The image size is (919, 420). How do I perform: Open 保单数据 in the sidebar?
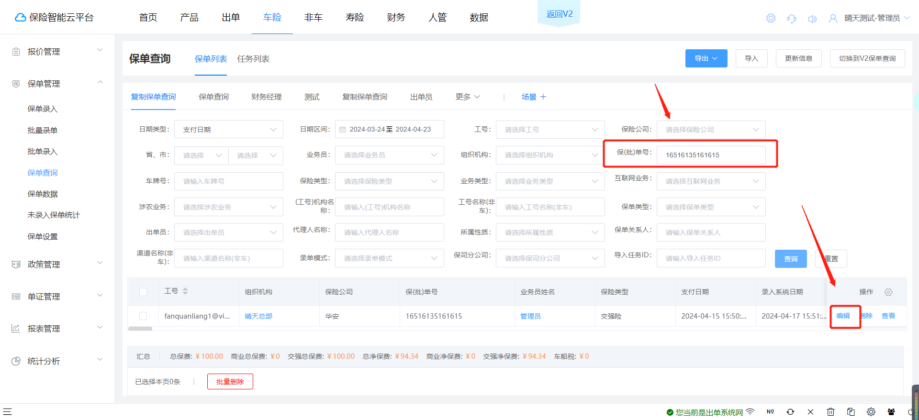pos(43,194)
